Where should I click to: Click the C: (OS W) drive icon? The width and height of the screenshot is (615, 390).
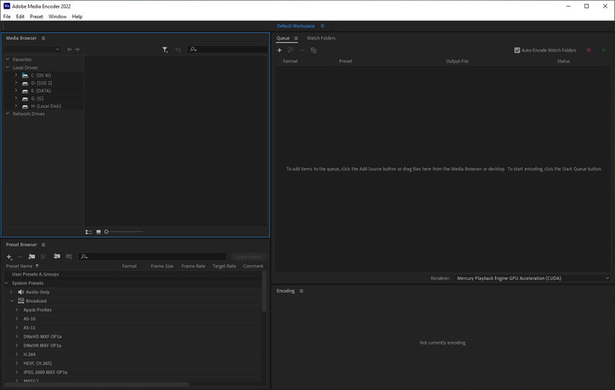25,75
